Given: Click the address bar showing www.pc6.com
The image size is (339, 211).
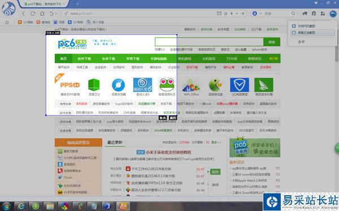Looking at the screenshot, I should 138,14.
